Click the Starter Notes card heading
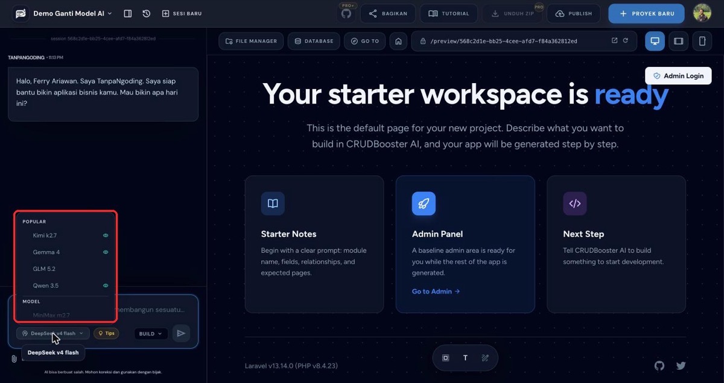Screen dimensions: 724x383 pyautogui.click(x=288, y=234)
